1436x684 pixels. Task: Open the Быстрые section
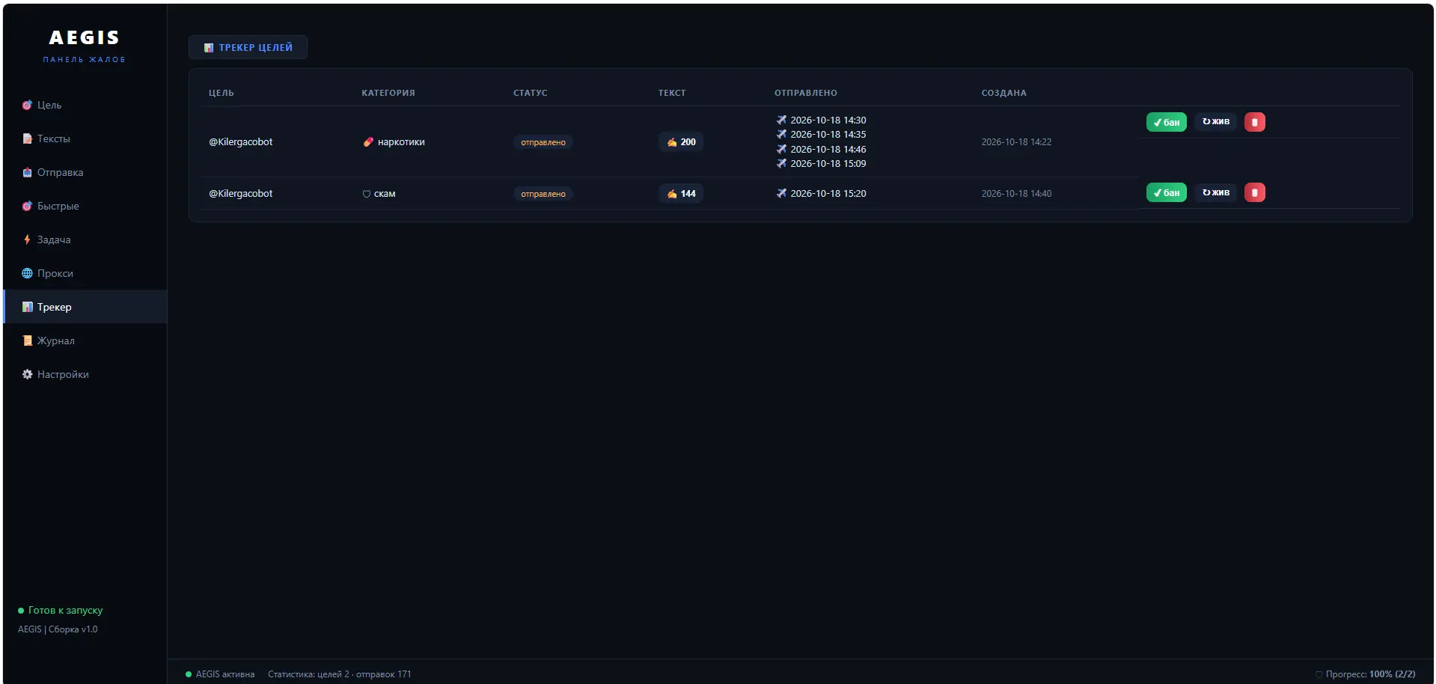point(85,206)
